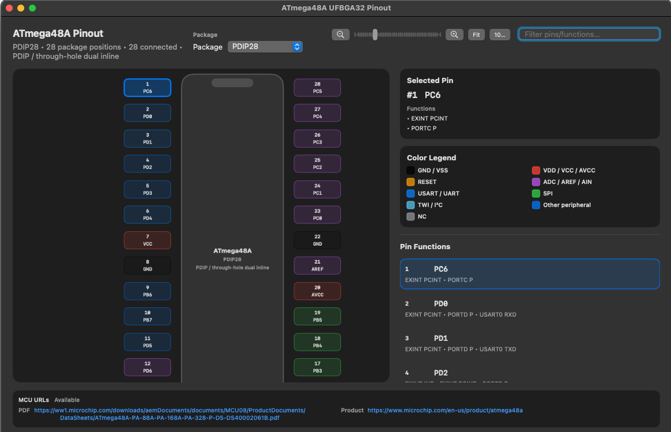Select pin 19 PB5 on the chip diagram
Image resolution: width=671 pixels, height=432 pixels.
pyautogui.click(x=317, y=316)
